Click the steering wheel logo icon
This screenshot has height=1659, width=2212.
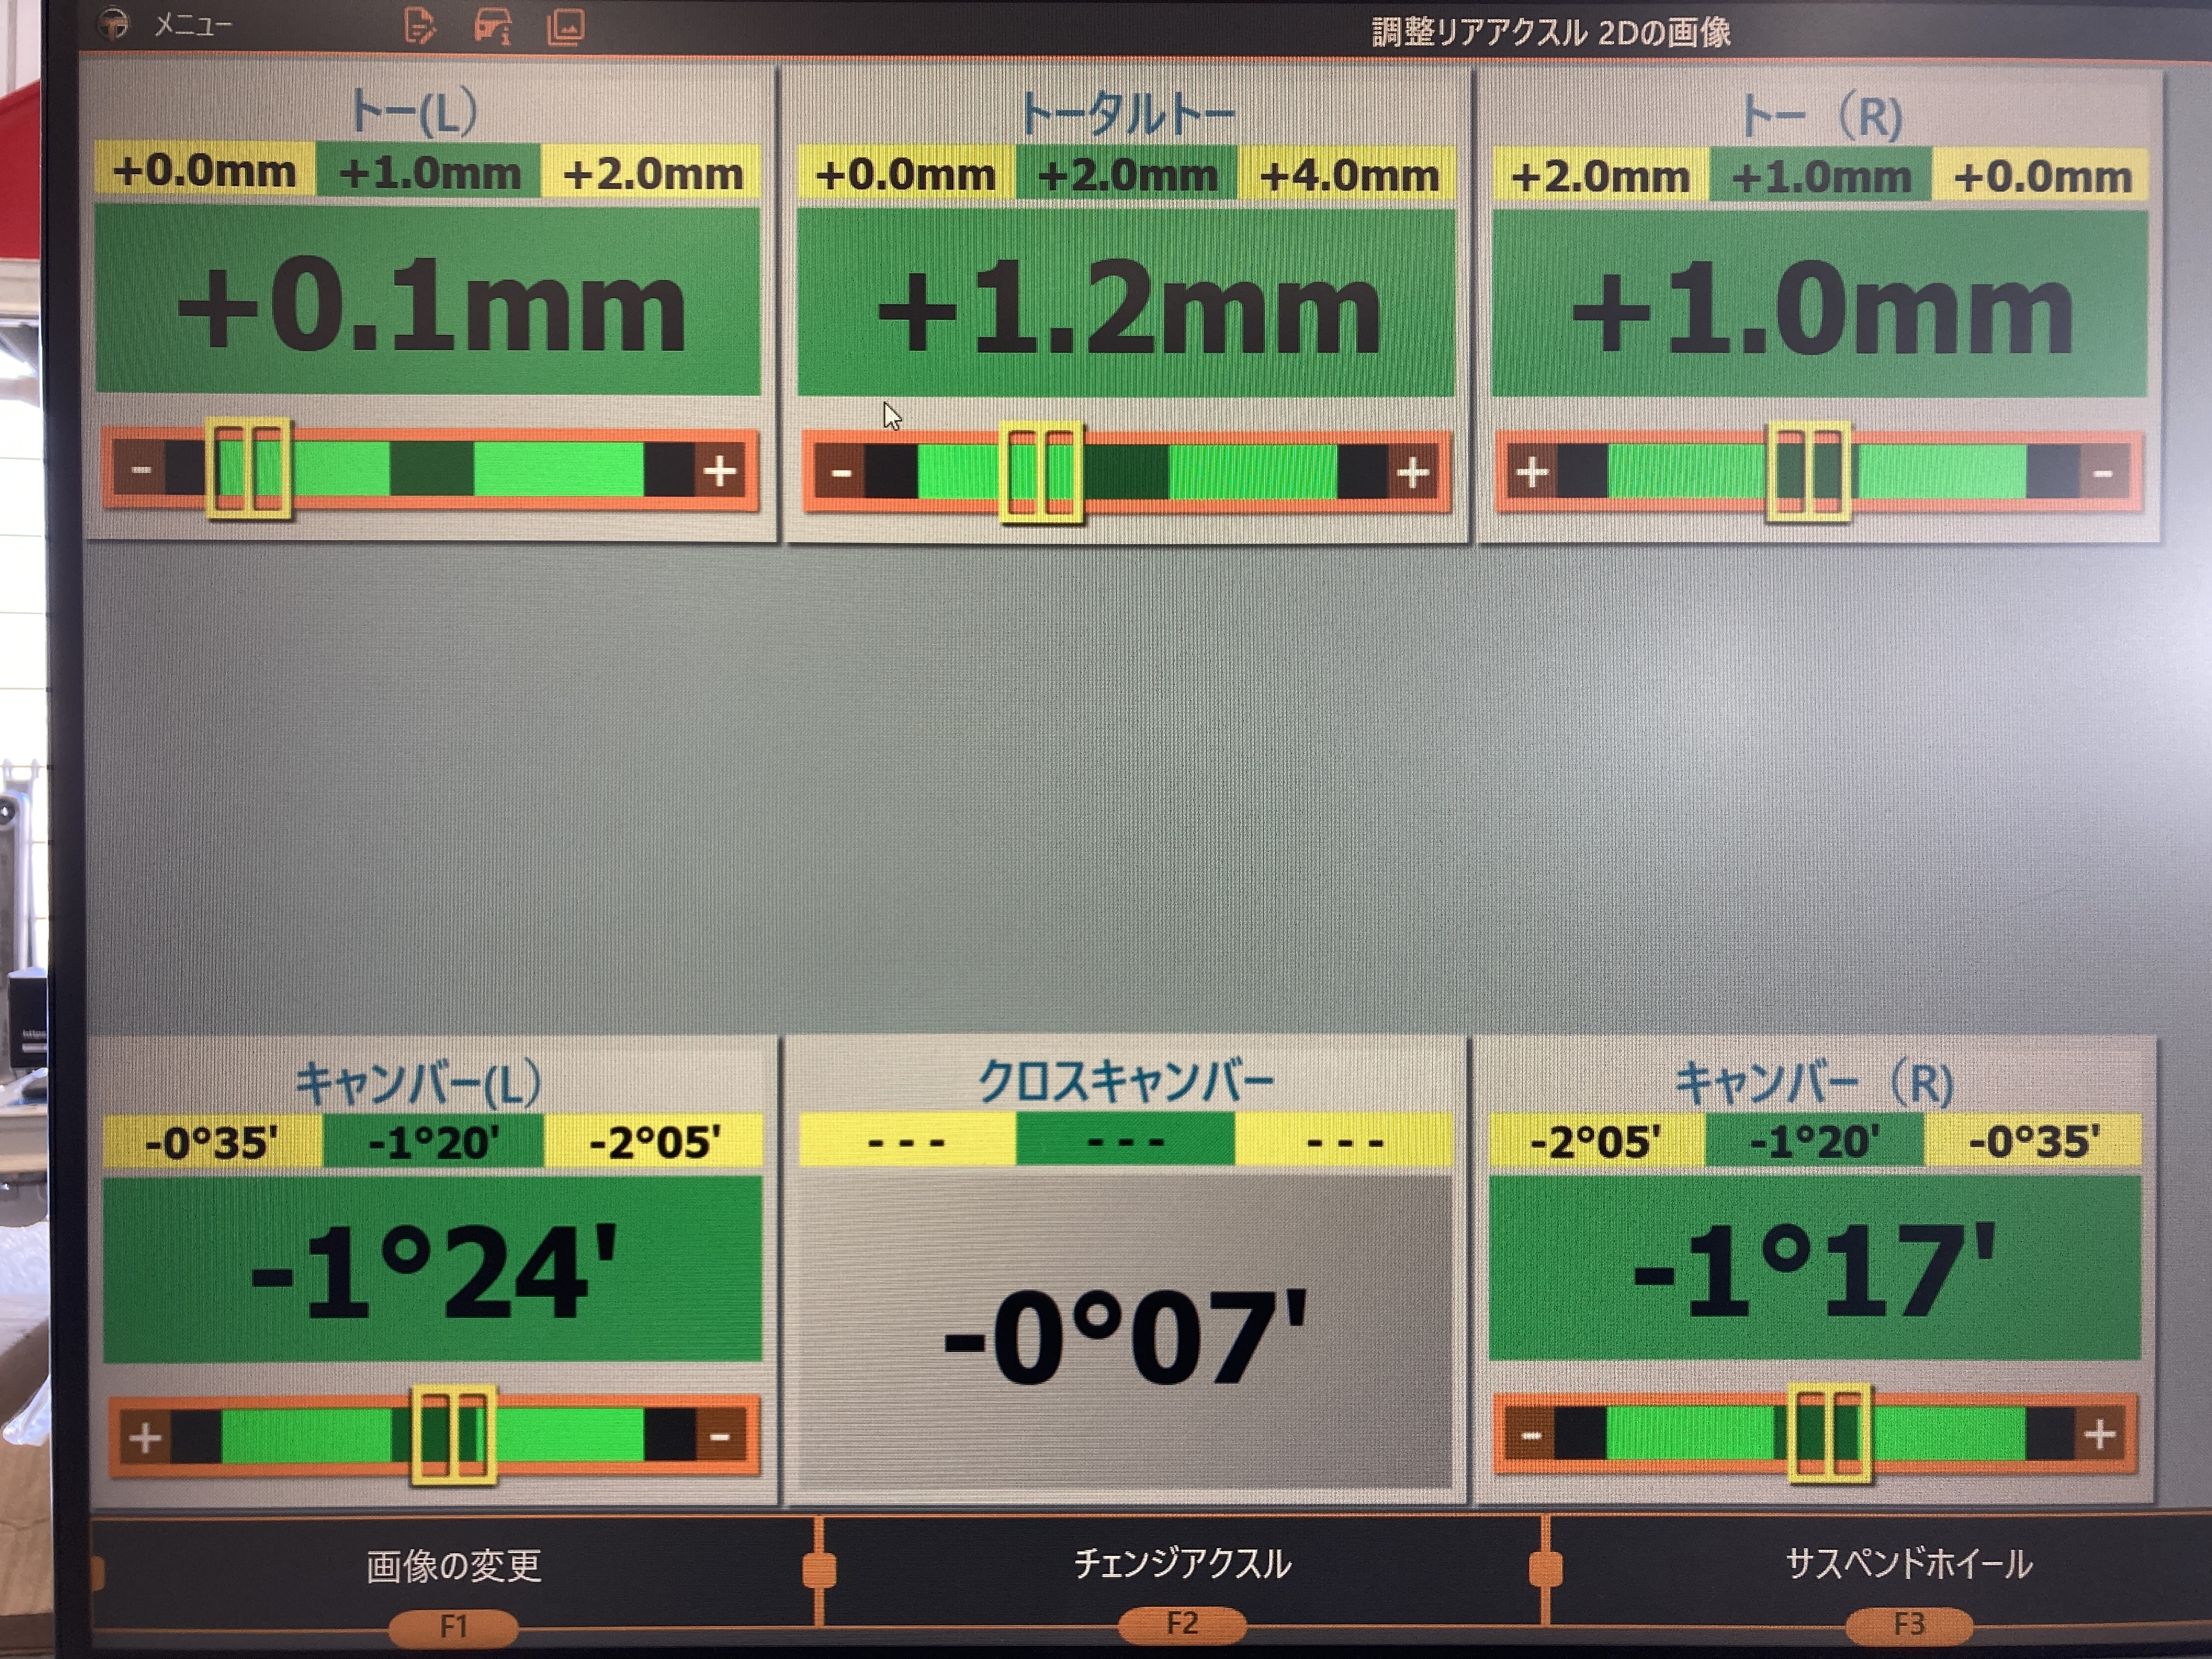114,23
